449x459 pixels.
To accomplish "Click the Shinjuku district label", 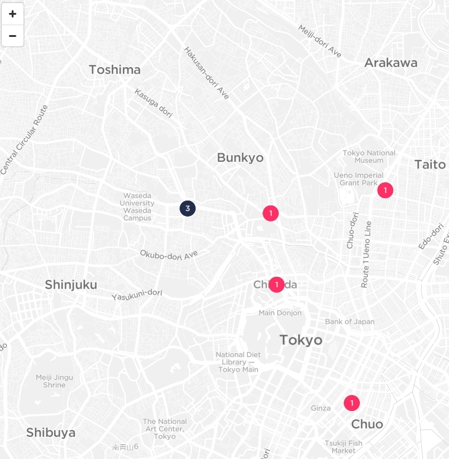I will [x=71, y=284].
